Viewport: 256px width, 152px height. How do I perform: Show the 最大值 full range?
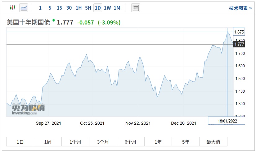tap(213, 142)
